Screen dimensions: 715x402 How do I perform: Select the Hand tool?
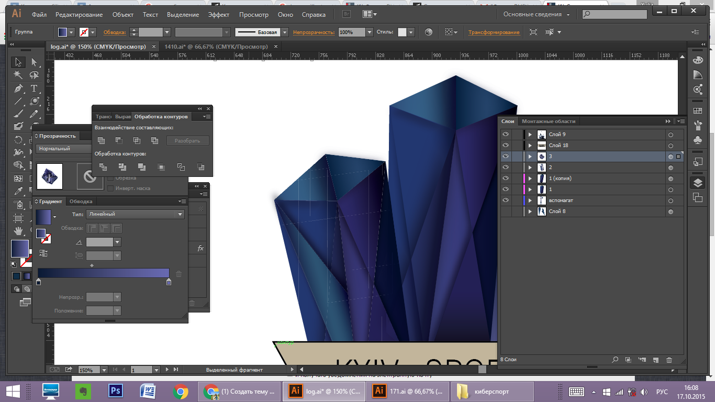point(18,230)
